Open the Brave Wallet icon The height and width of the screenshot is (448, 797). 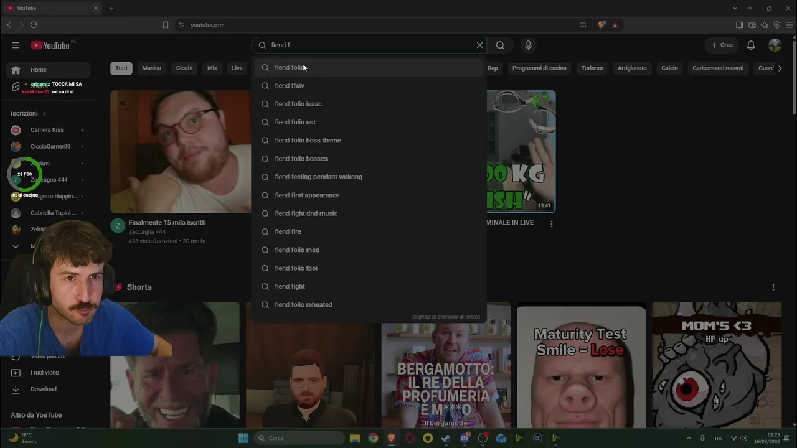752,25
